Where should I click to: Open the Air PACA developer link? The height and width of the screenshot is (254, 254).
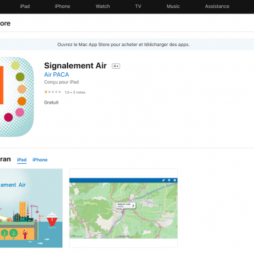coord(57,75)
